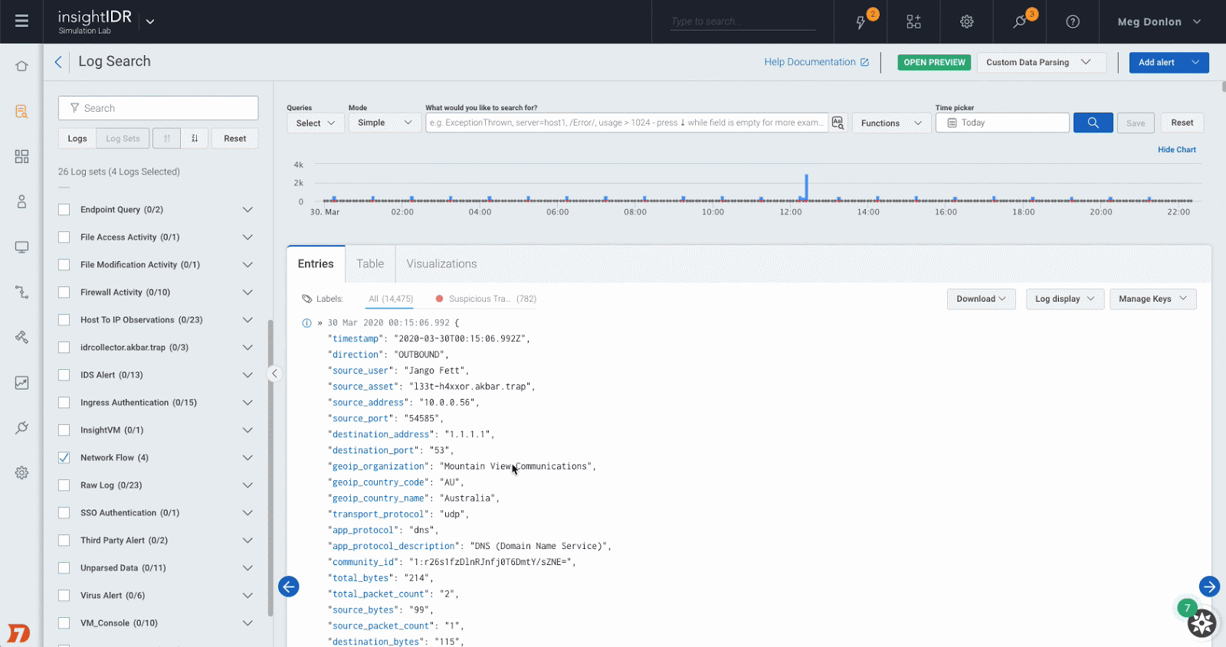Uncheck the Network Flow log set
1226x647 pixels.
[64, 458]
